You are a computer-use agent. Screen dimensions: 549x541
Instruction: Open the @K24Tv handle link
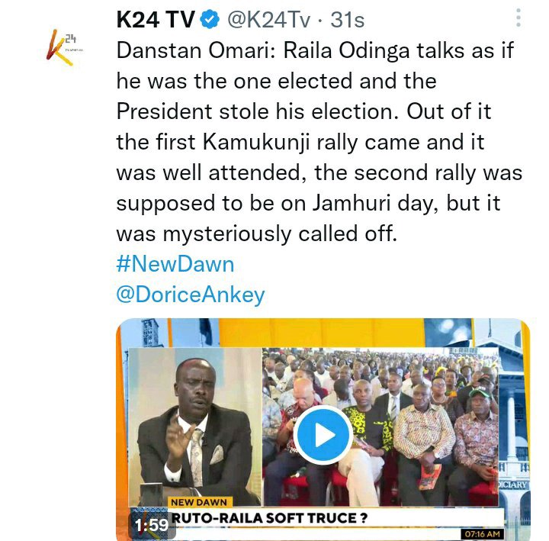[269, 20]
